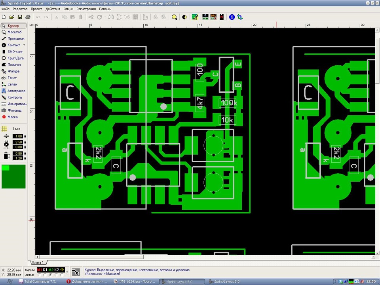380x285 pixels.
Task: Switch to Total Commander in taskbar
Action: pos(39,281)
